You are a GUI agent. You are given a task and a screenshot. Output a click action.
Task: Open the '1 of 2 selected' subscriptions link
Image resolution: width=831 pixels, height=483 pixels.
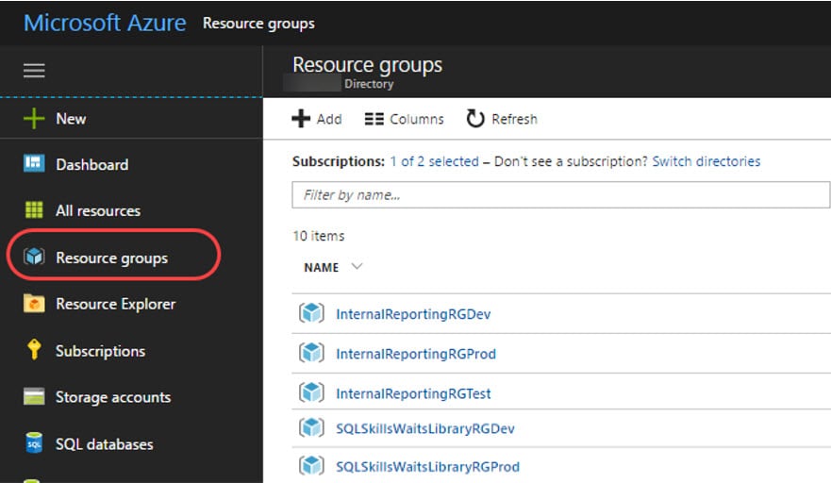(434, 161)
